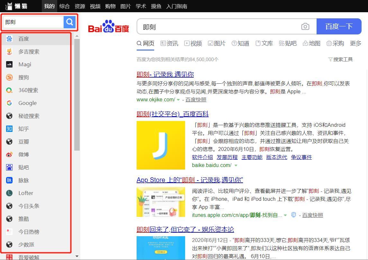Open the 学术 top navigation tab

click(x=141, y=6)
